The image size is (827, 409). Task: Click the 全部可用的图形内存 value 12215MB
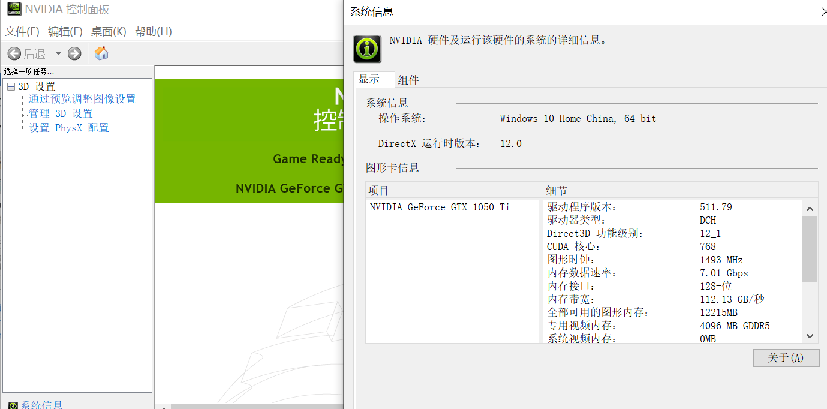(718, 312)
